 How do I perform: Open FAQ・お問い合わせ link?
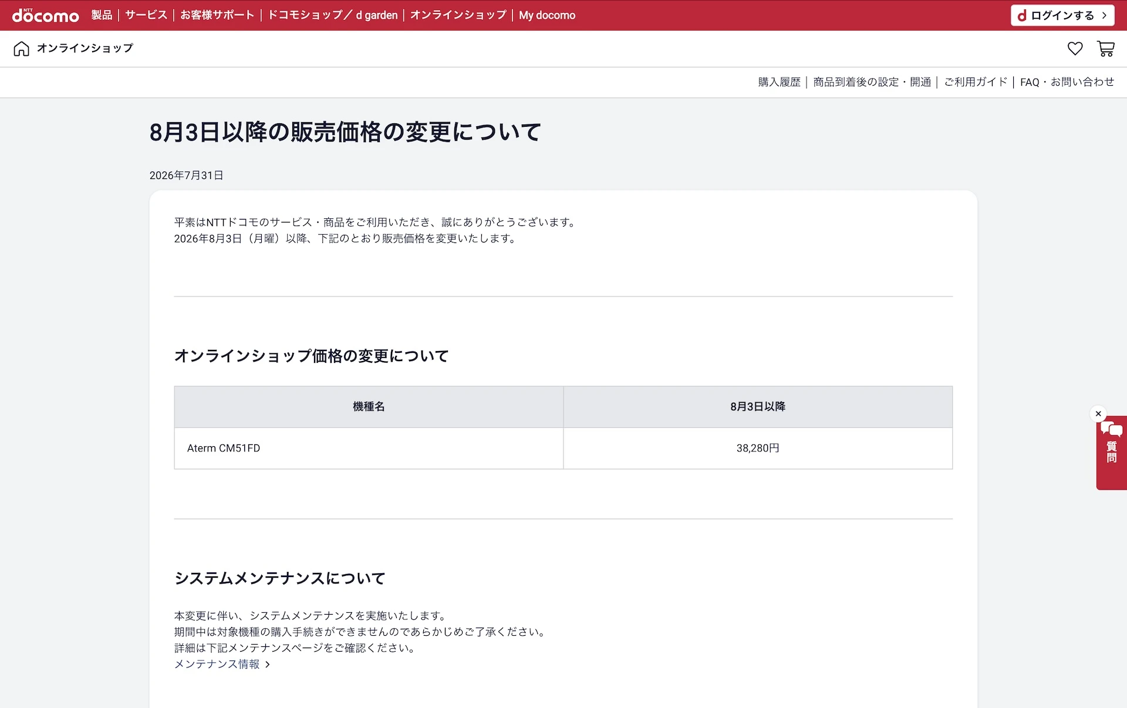[1067, 82]
